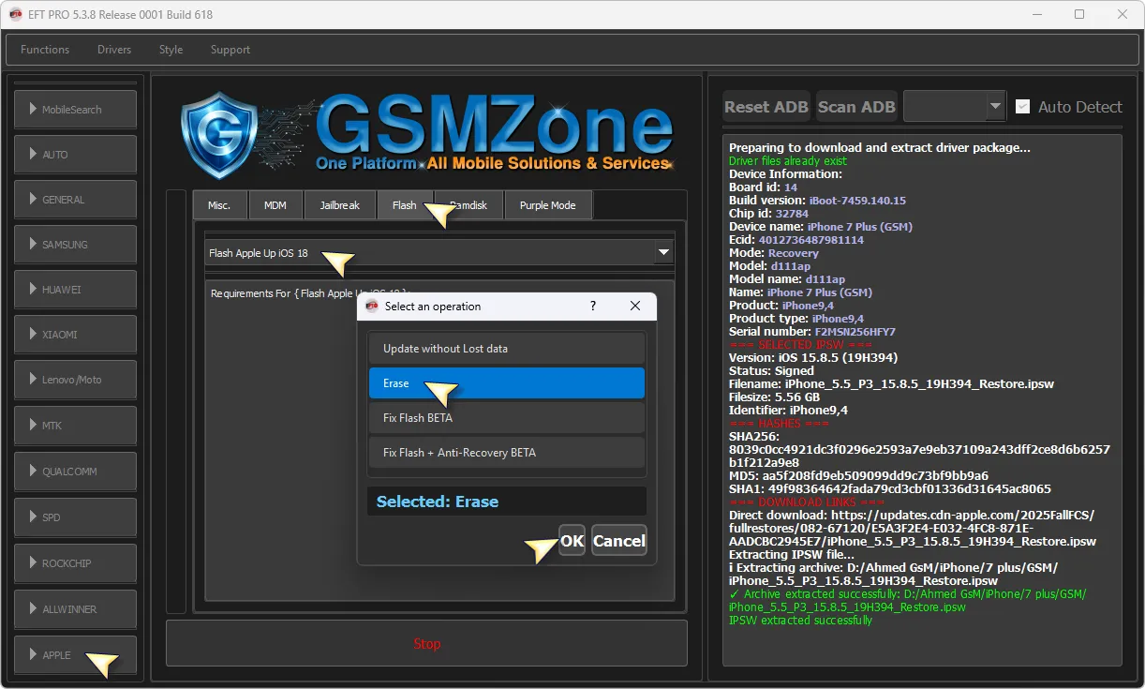Screen dimensions: 1145x689
Task: Open the QUALCOMM sidebar category
Action: pyautogui.click(x=75, y=472)
